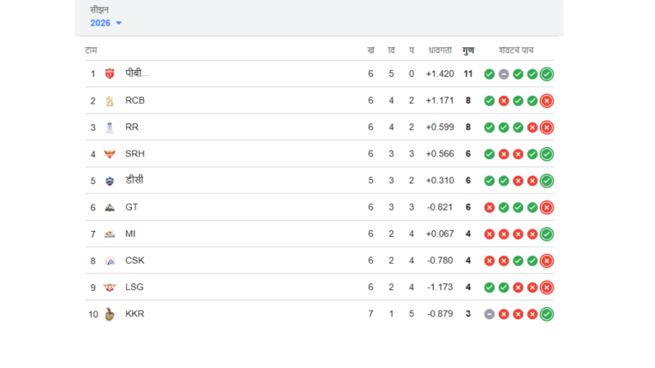655x368 pixels.
Task: Click the Mumbai Indians logo
Action: [x=109, y=234]
